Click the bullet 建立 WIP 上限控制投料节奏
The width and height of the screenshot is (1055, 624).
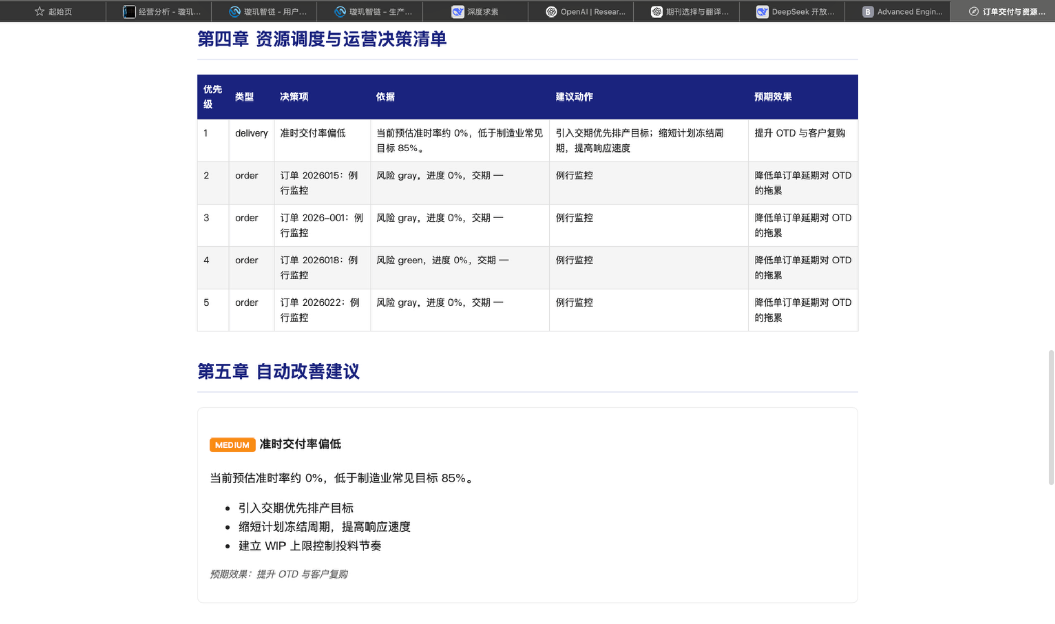point(310,546)
